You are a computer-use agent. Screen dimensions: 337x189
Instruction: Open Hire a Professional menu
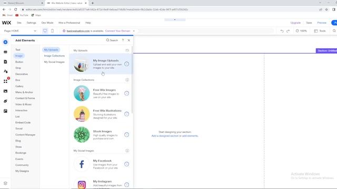(69, 23)
